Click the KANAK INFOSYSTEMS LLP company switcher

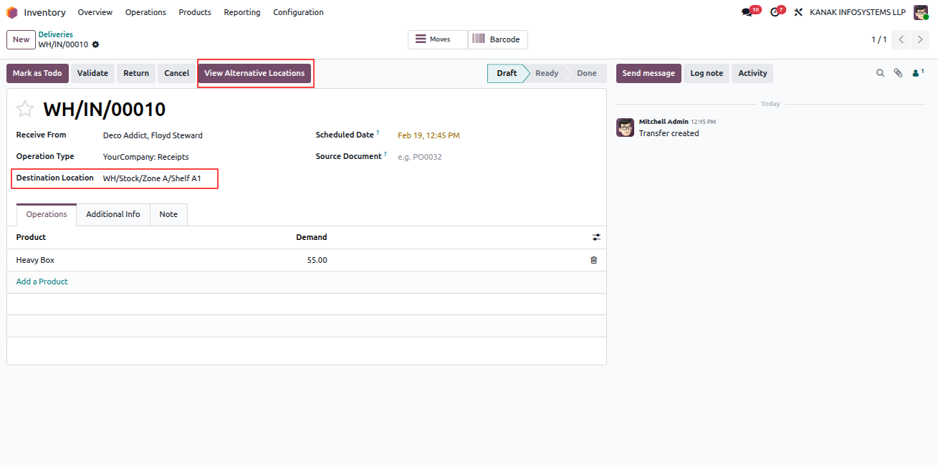click(858, 12)
